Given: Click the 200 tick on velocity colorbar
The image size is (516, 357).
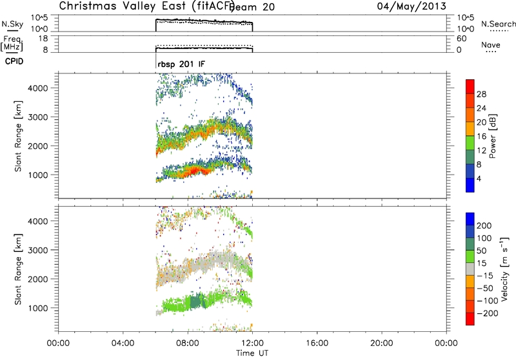Looking at the screenshot, I should pos(484,226).
